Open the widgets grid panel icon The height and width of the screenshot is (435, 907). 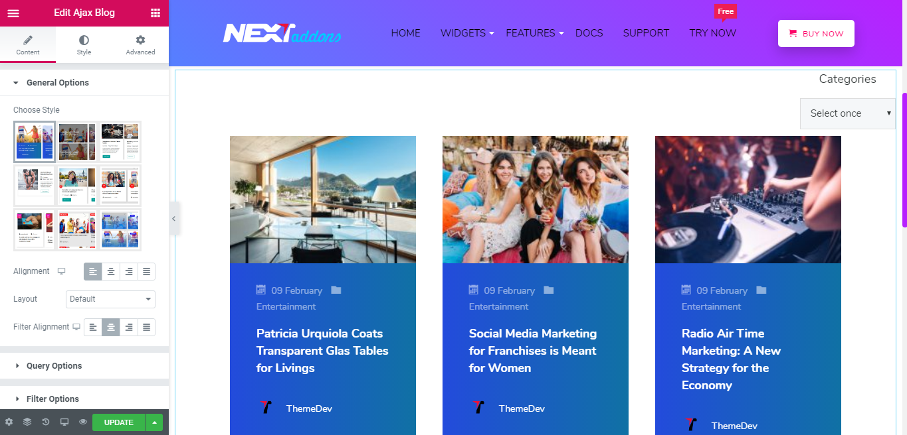click(x=155, y=13)
